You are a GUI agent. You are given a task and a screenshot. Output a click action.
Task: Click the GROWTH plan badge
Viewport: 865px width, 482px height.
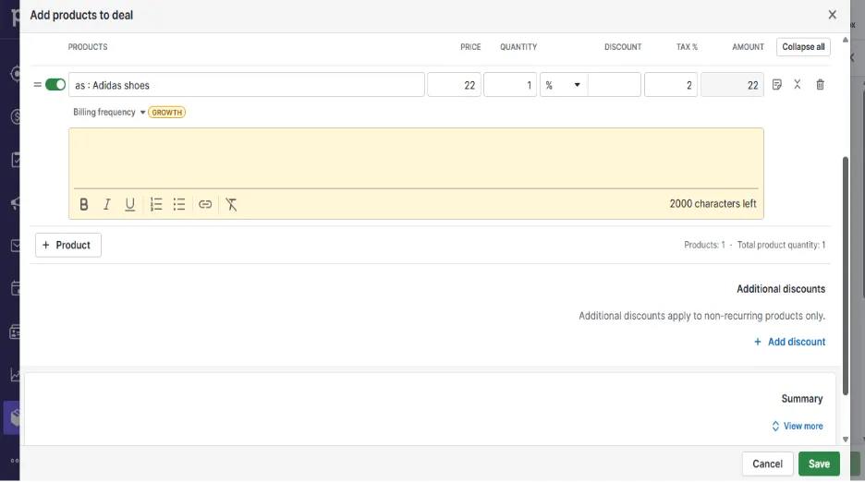166,113
